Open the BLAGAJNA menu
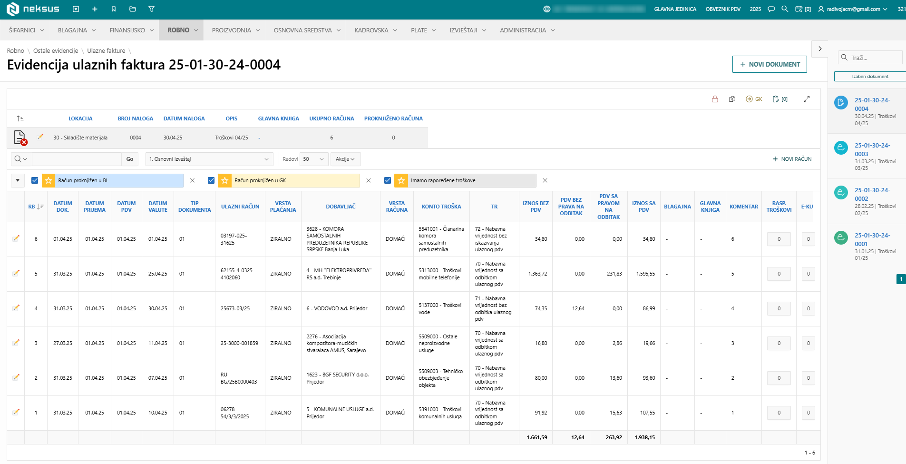This screenshot has width=906, height=464. tap(77, 30)
